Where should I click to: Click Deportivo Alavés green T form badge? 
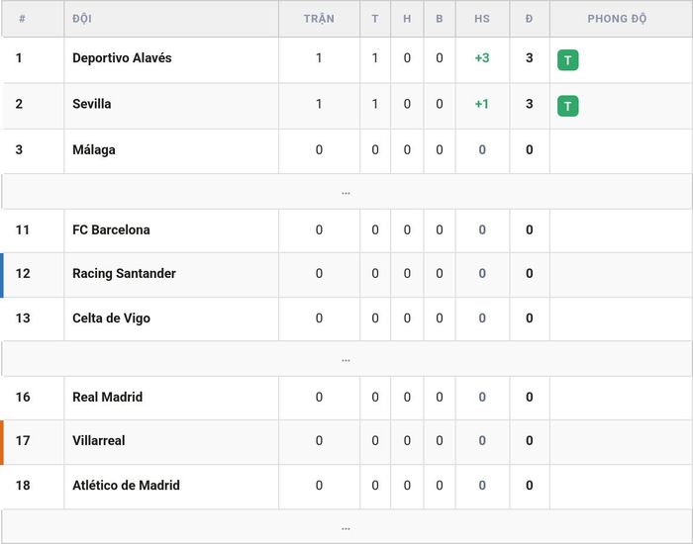pos(568,60)
